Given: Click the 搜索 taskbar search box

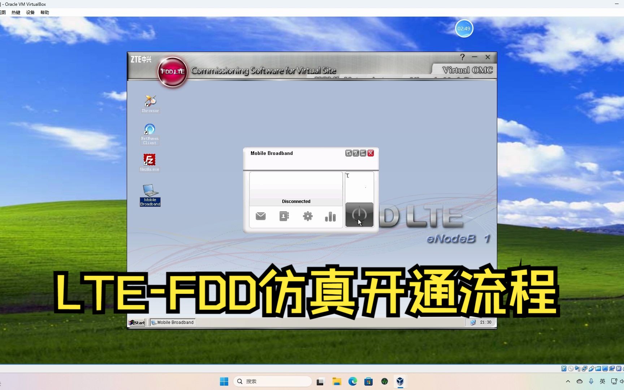Looking at the screenshot, I should 273,381.
